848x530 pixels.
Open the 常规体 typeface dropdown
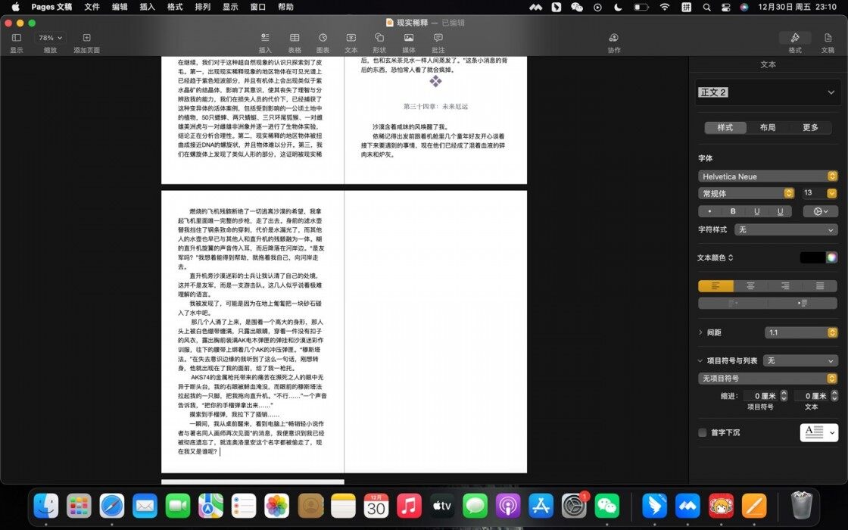pos(747,193)
